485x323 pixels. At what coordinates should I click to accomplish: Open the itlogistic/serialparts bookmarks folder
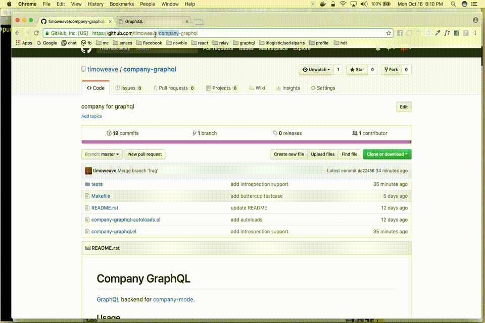click(x=282, y=43)
